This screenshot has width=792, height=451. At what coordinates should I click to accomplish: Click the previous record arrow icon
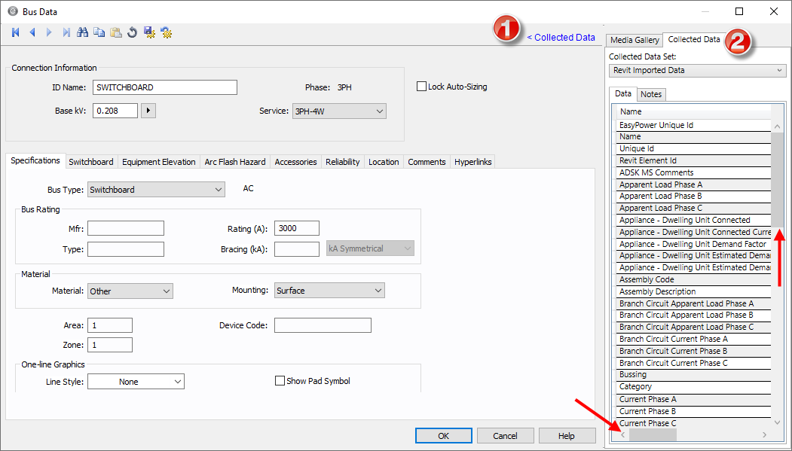pyautogui.click(x=32, y=32)
